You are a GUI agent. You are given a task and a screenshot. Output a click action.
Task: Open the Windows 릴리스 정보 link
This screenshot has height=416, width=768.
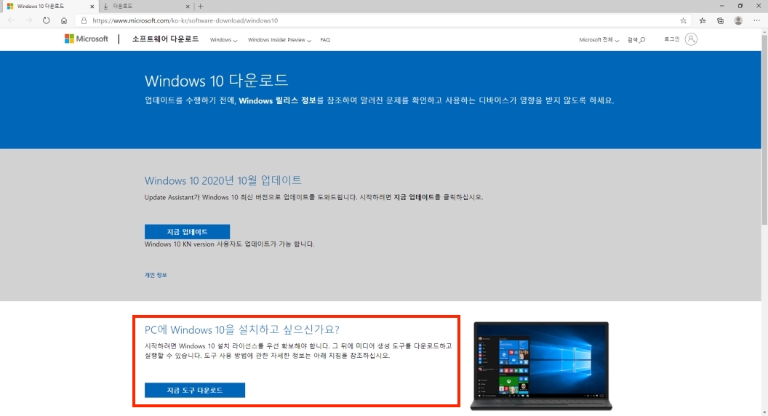[x=277, y=100]
